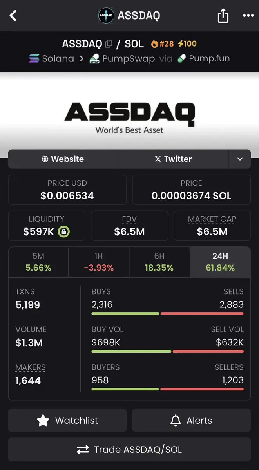Expand more links dropdown arrow
The width and height of the screenshot is (259, 470).
pyautogui.click(x=240, y=159)
